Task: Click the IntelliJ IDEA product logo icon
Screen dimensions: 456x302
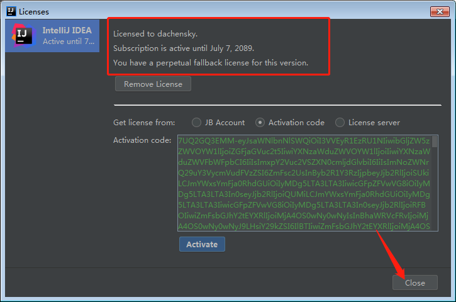Action: coord(24,35)
